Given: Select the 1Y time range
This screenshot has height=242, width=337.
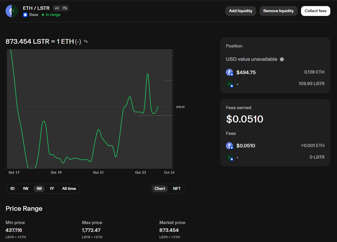Looking at the screenshot, I should [x=52, y=189].
